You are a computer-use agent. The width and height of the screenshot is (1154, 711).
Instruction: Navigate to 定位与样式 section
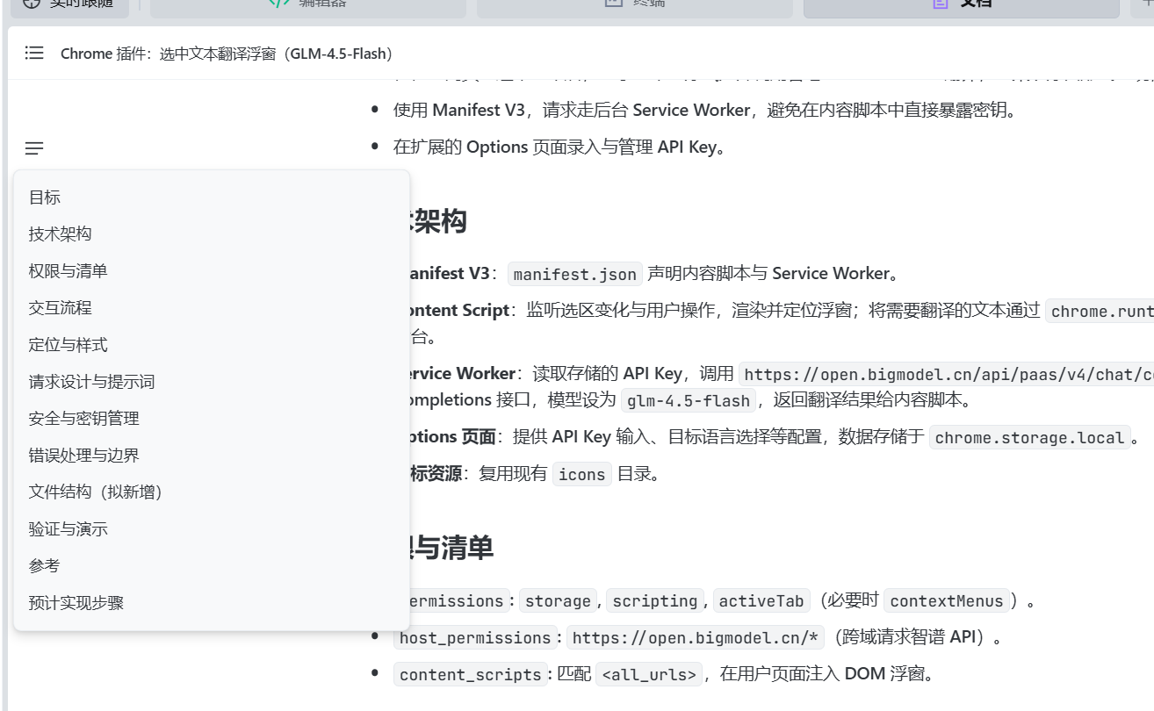tap(68, 345)
